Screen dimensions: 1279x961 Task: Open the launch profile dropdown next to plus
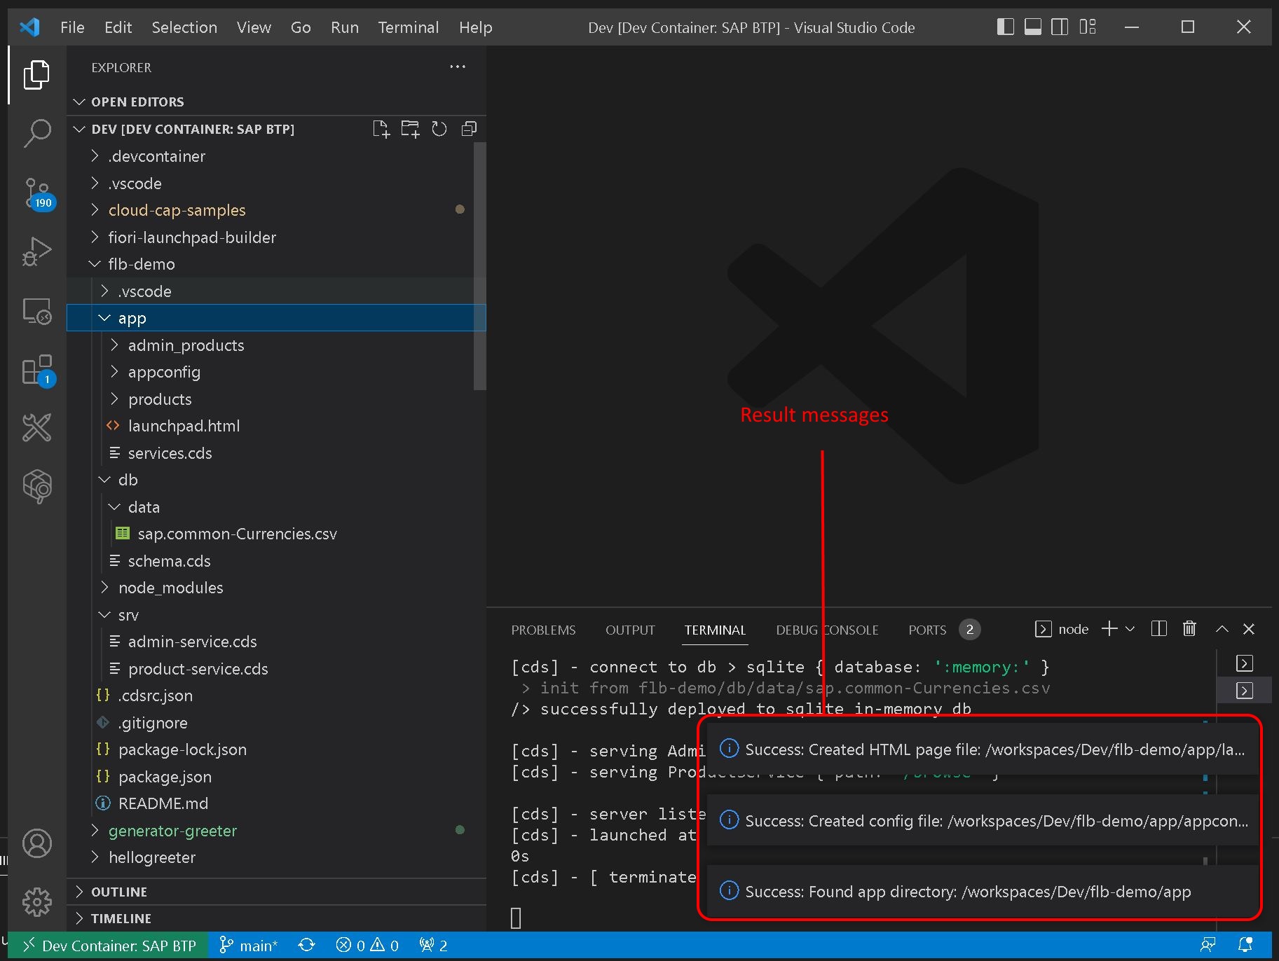click(x=1130, y=629)
